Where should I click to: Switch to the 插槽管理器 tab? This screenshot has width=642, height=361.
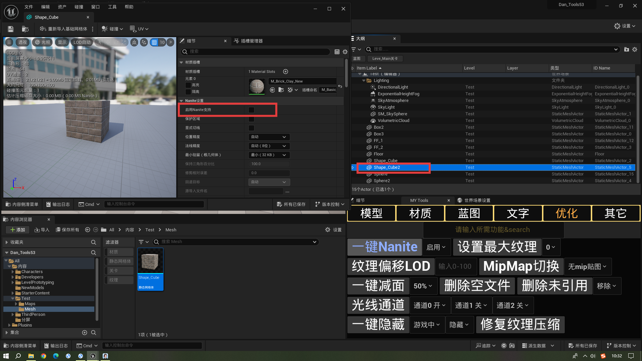point(248,41)
